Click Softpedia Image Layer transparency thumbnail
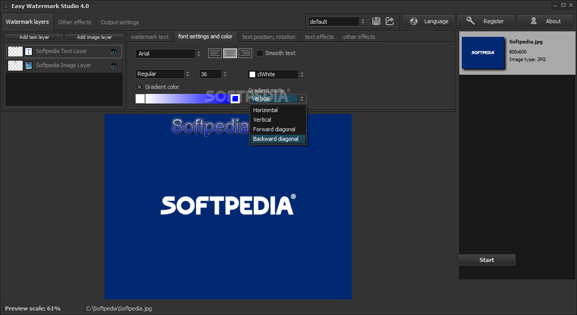 (16, 66)
